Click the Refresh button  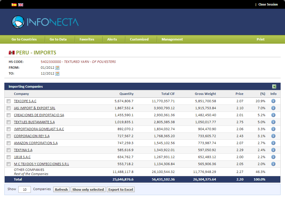coord(61,190)
